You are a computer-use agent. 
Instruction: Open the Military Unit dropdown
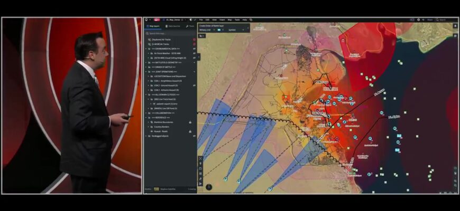click(x=207, y=30)
